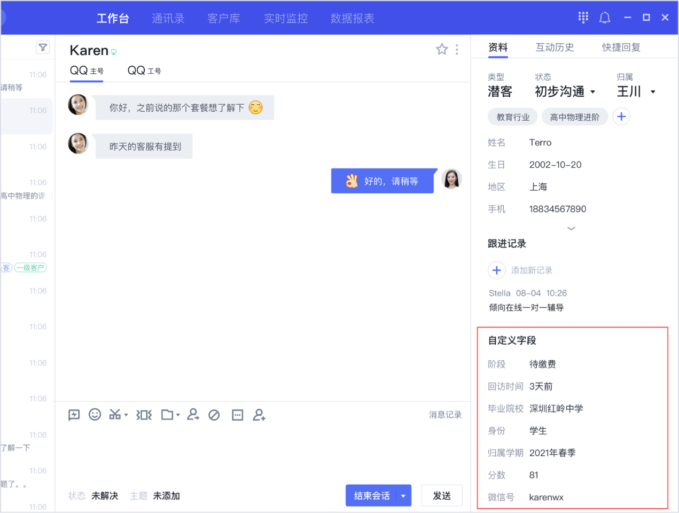Open the 结束会话 dropdown arrow
The image size is (679, 513).
point(403,496)
